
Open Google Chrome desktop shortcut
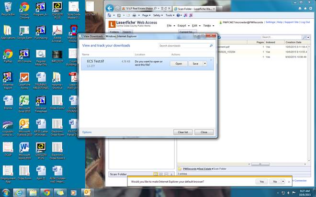pyautogui.click(x=24, y=8)
